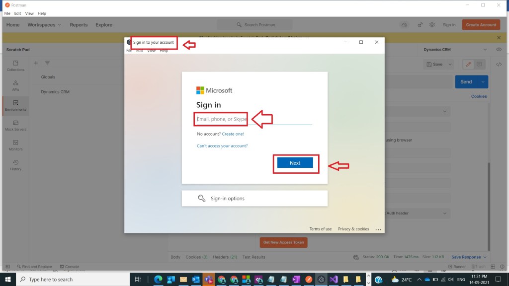Open the APIs sidebar panel
Screen dimensions: 509x286
pos(15,85)
